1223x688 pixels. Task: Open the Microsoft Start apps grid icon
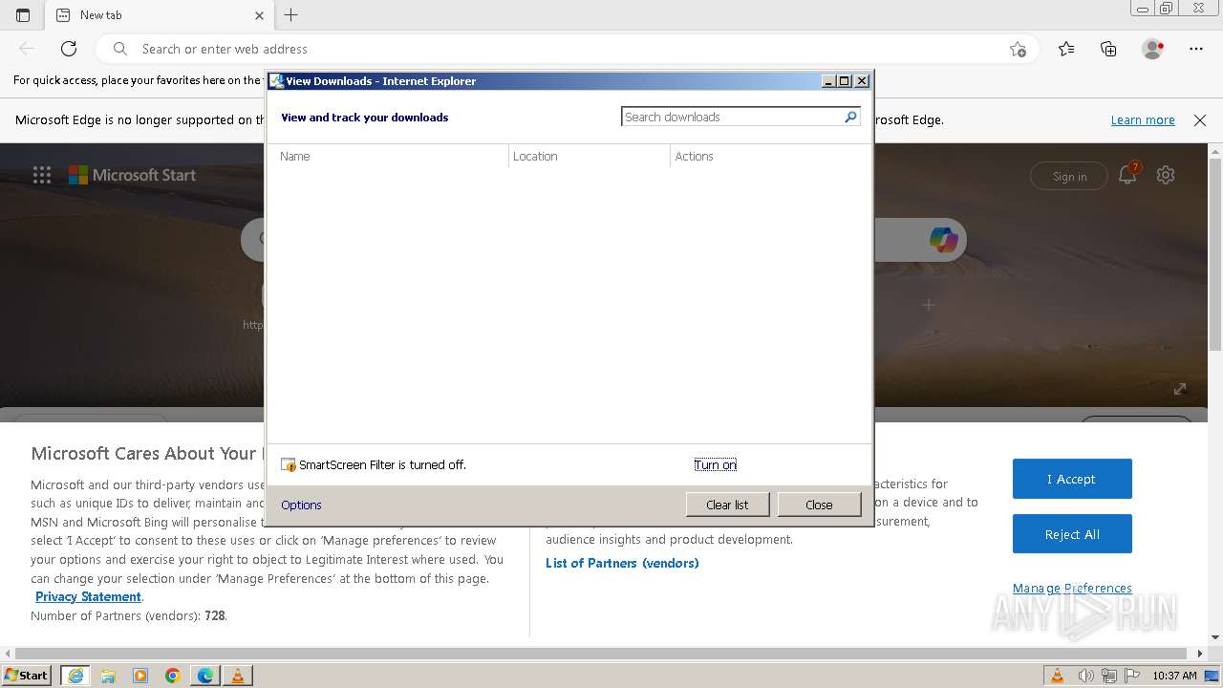pyautogui.click(x=42, y=175)
